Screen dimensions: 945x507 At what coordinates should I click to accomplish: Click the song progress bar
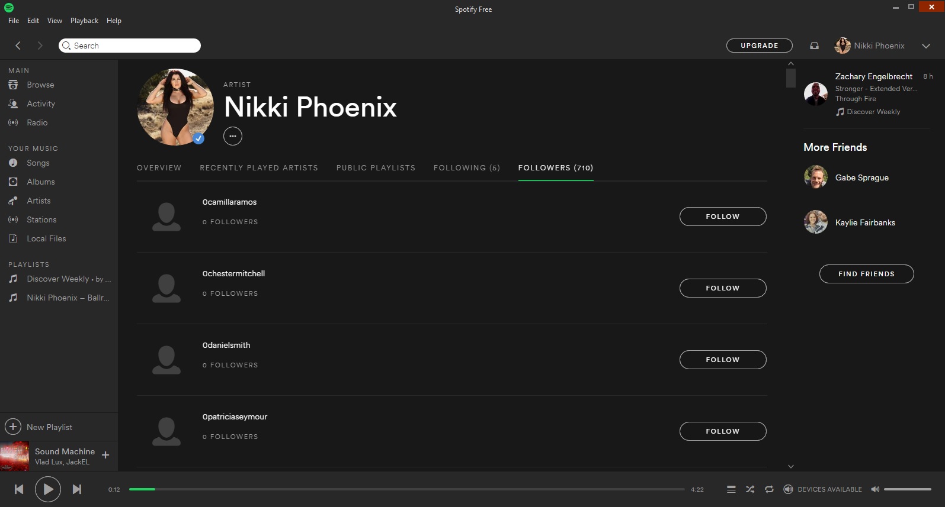click(x=406, y=489)
